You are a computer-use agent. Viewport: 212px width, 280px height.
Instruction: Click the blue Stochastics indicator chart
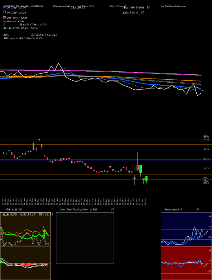186,229
